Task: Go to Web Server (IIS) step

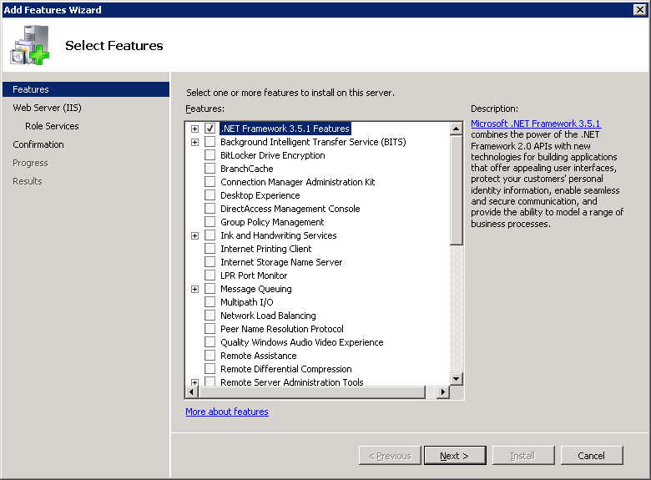Action: 47,108
